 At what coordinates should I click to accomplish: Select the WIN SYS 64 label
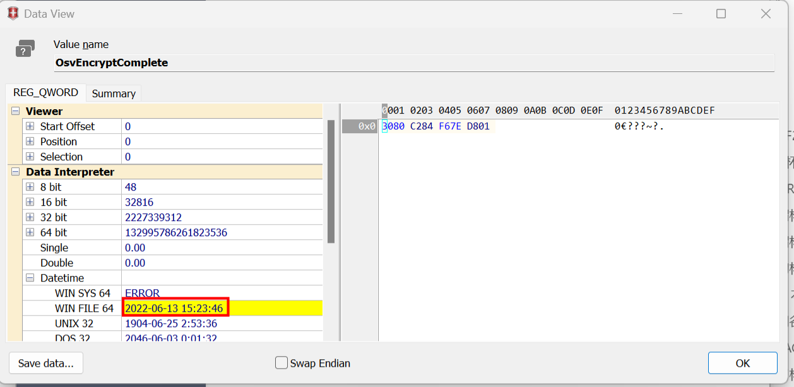point(83,293)
